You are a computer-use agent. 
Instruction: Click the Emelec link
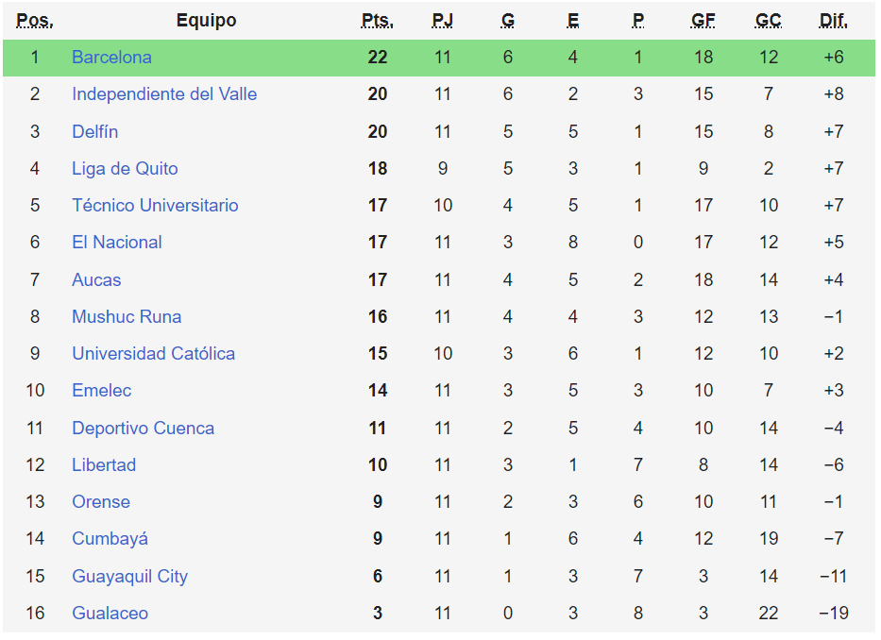[102, 391]
